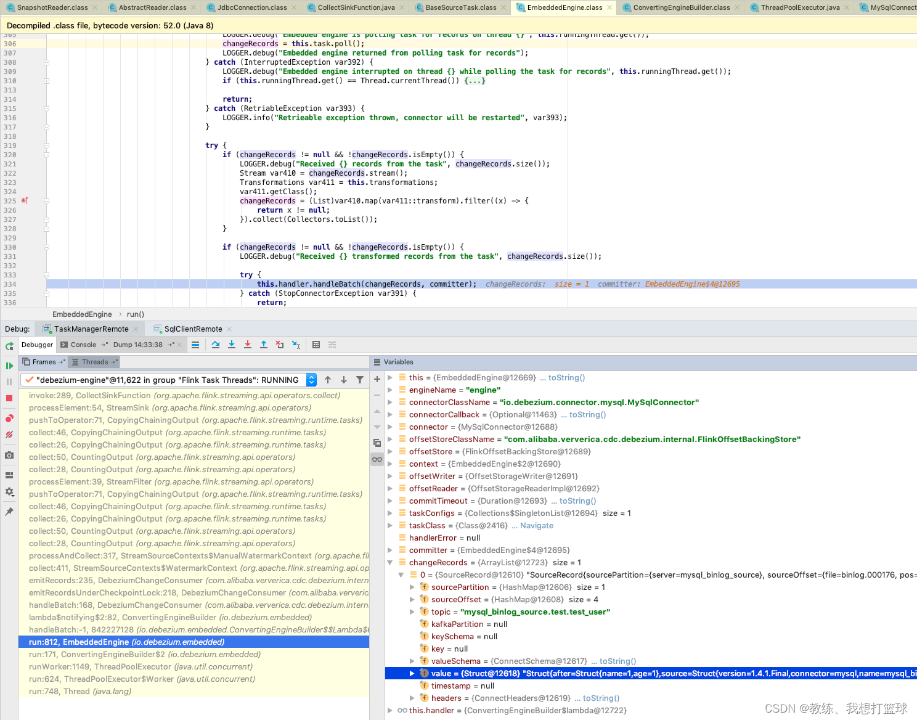The height and width of the screenshot is (720, 917).
Task: Select the Frames tab
Action: pyautogui.click(x=44, y=362)
